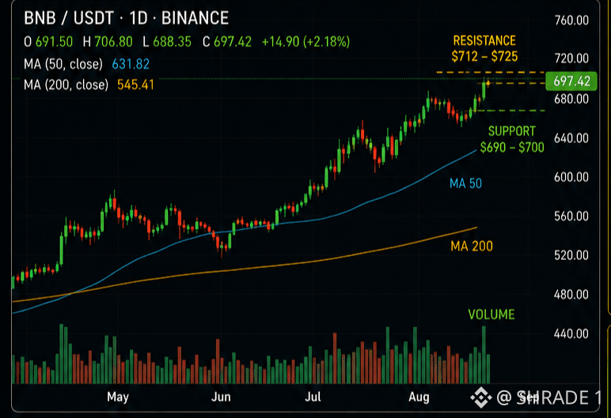
Task: Click the MA (200, close) indicator label
Action: coord(66,85)
